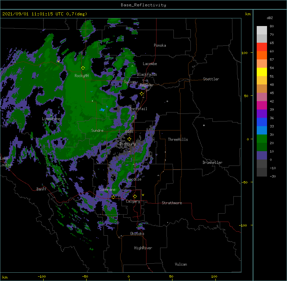287x281 pixels.
Task: Click the bright green 30–20 dBZ legend color
Action: 262,139
